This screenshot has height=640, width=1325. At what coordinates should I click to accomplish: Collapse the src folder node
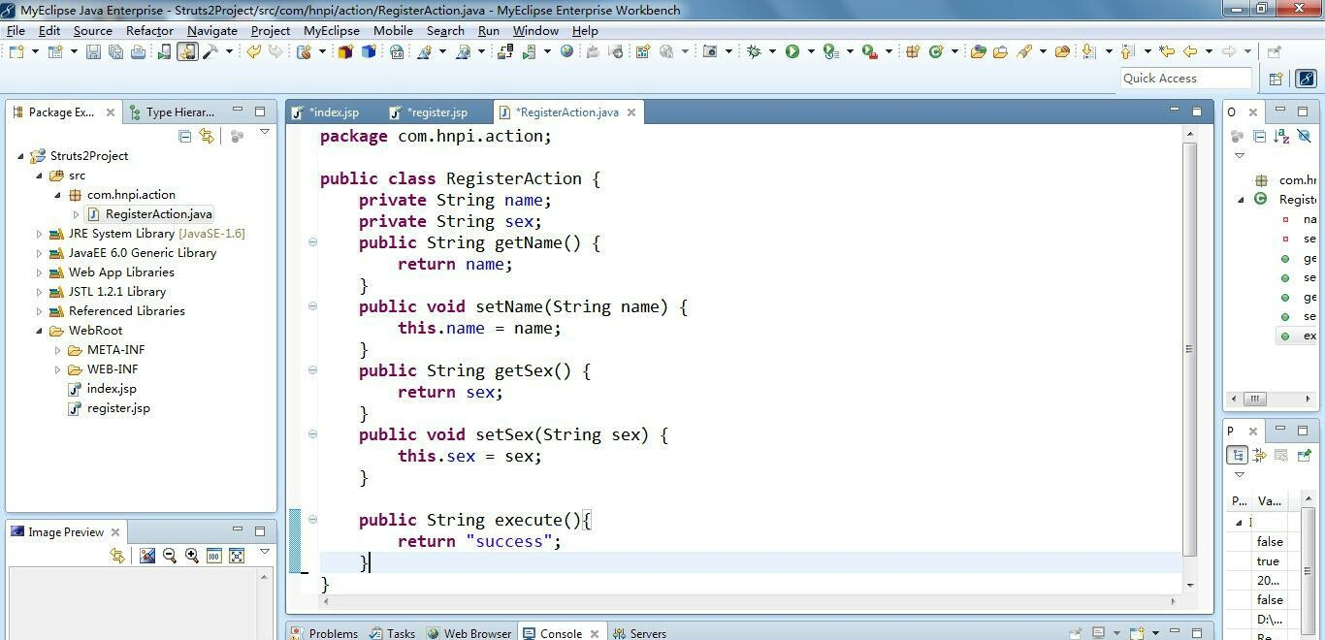click(x=39, y=176)
